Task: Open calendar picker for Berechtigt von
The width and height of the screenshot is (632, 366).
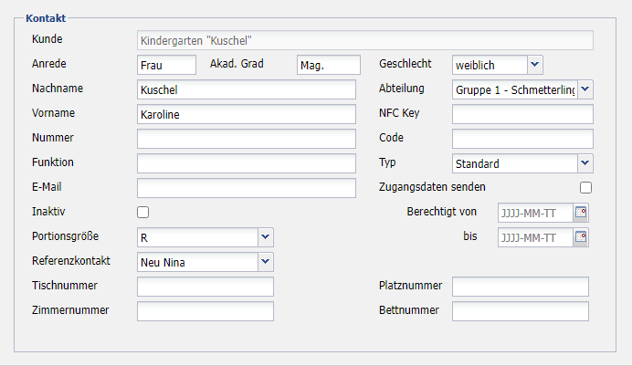Action: 581,213
